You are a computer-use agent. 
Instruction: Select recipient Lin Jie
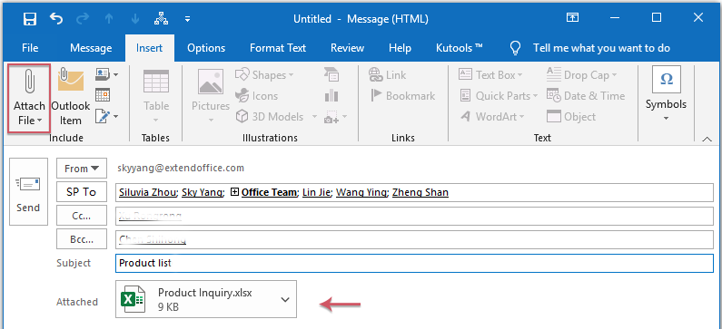pyautogui.click(x=316, y=192)
